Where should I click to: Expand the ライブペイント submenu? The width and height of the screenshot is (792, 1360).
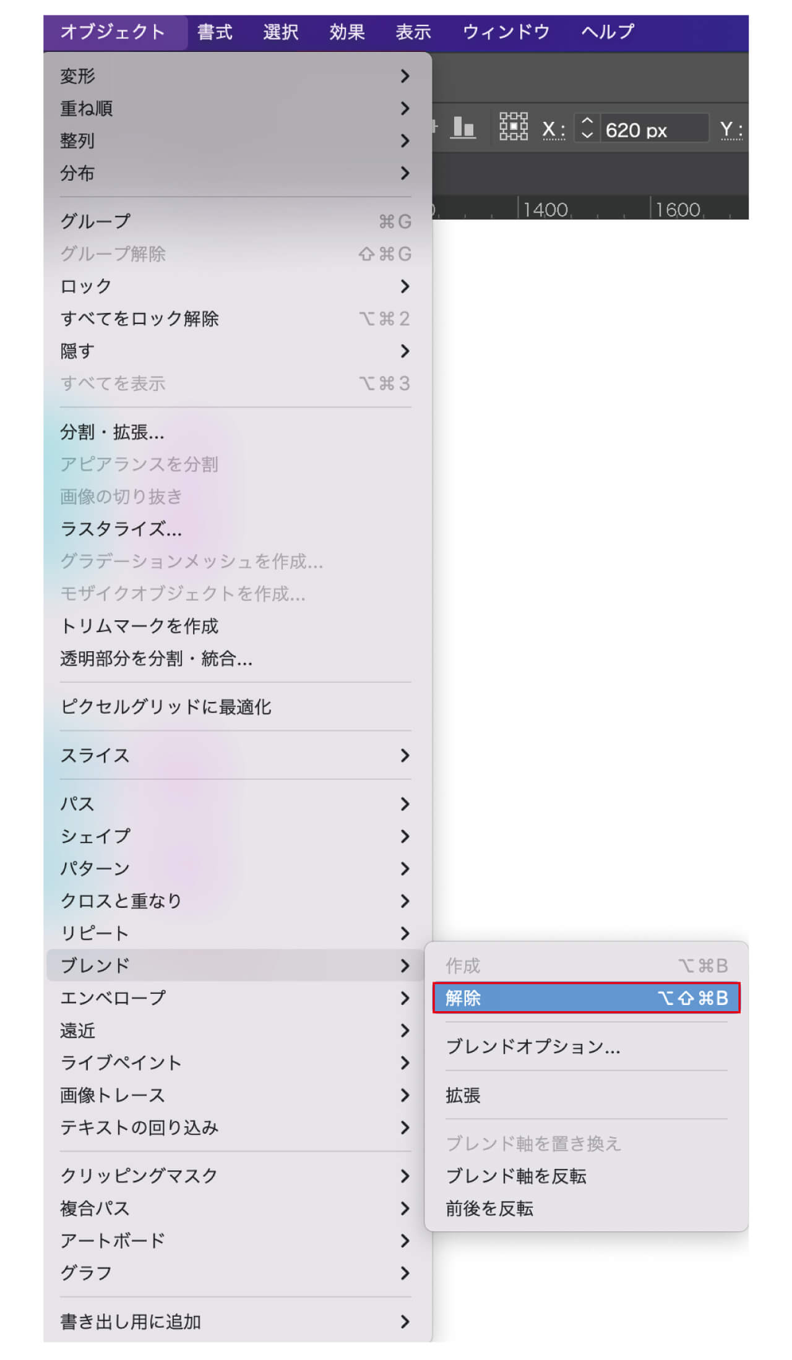click(235, 1063)
